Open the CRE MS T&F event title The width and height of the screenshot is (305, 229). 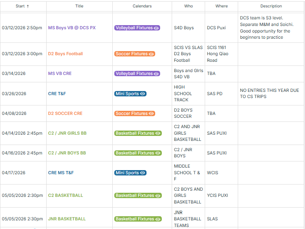click(x=61, y=173)
